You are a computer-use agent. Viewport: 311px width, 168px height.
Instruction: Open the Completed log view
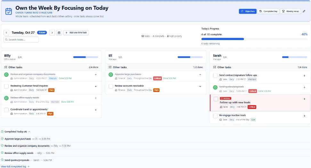tap(268, 11)
